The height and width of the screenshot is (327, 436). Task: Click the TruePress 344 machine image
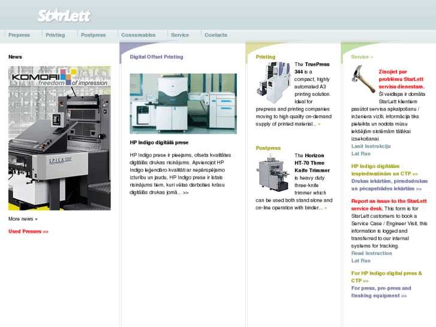pyautogui.click(x=273, y=83)
